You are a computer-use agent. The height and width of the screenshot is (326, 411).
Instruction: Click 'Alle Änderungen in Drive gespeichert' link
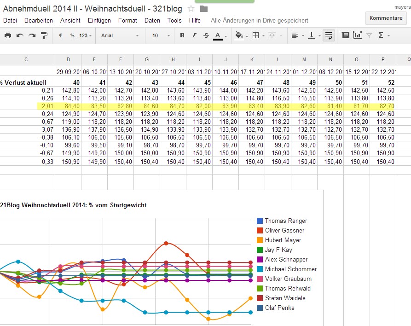point(260,20)
